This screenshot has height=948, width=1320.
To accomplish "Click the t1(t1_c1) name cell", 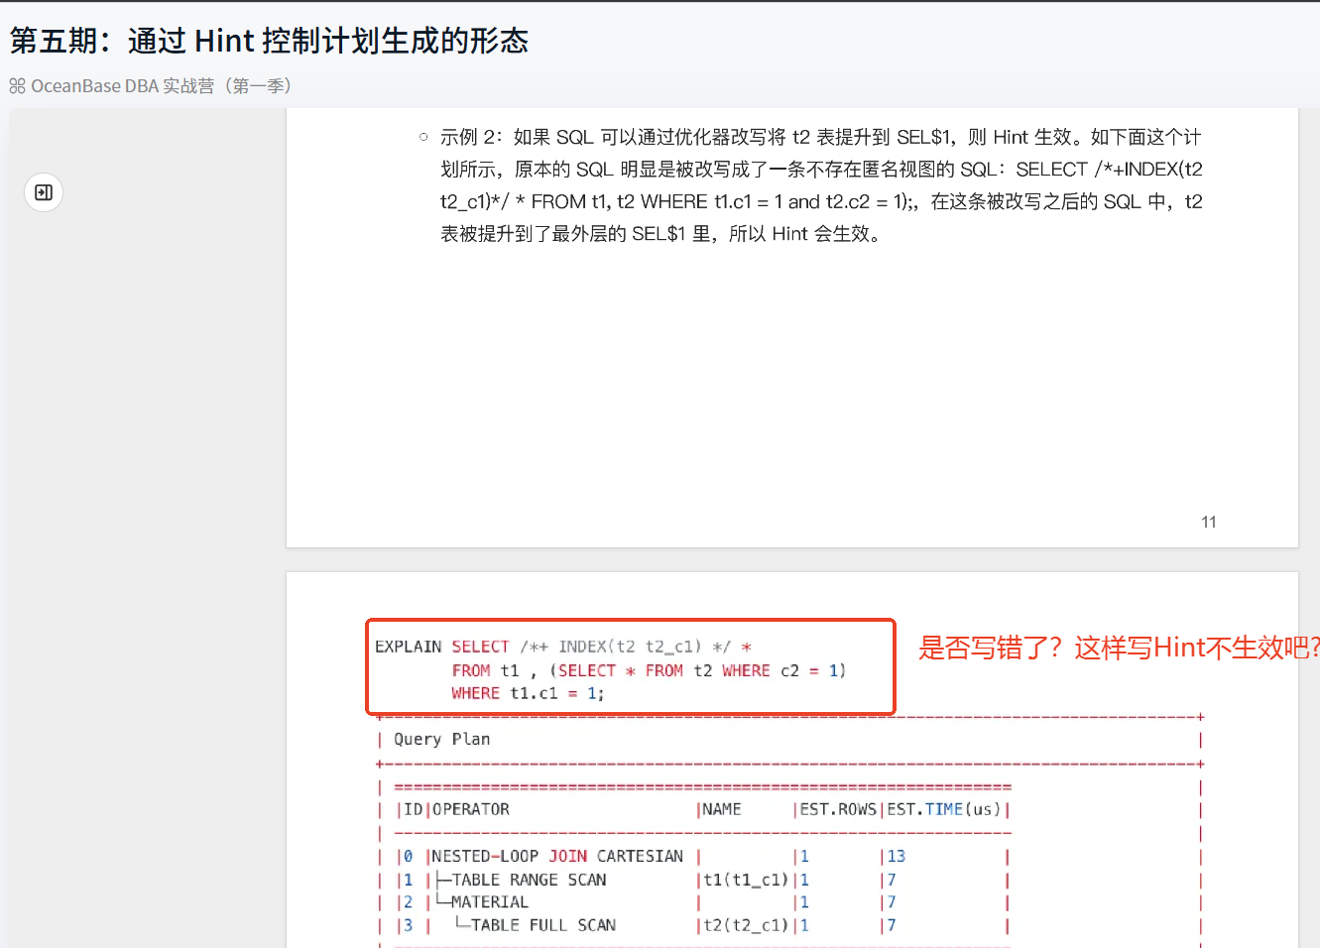I will (x=745, y=880).
